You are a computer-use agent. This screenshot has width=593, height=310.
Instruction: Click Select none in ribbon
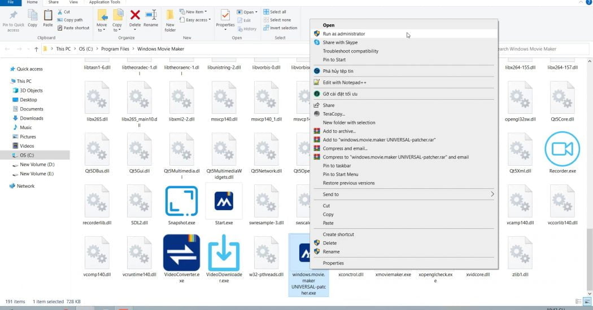coord(277,20)
